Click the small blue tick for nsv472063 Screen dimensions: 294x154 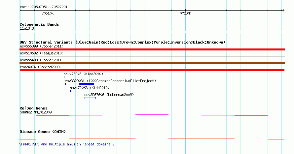pos(70,91)
